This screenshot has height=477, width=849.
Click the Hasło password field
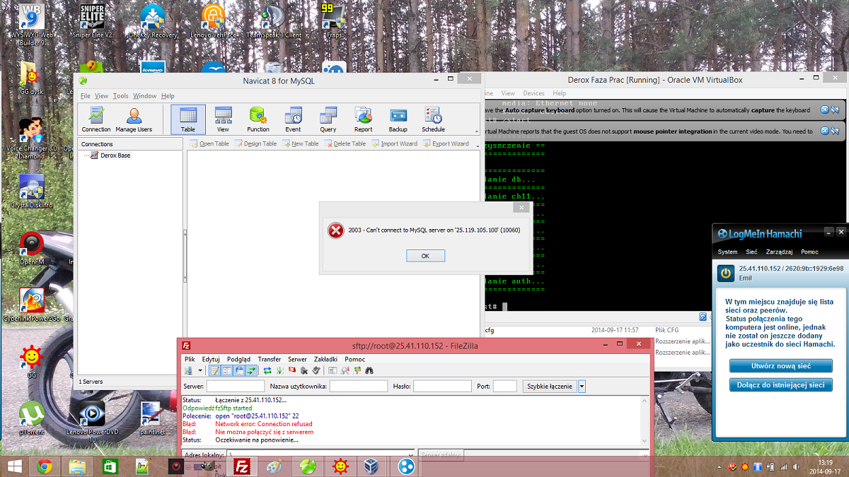442,387
